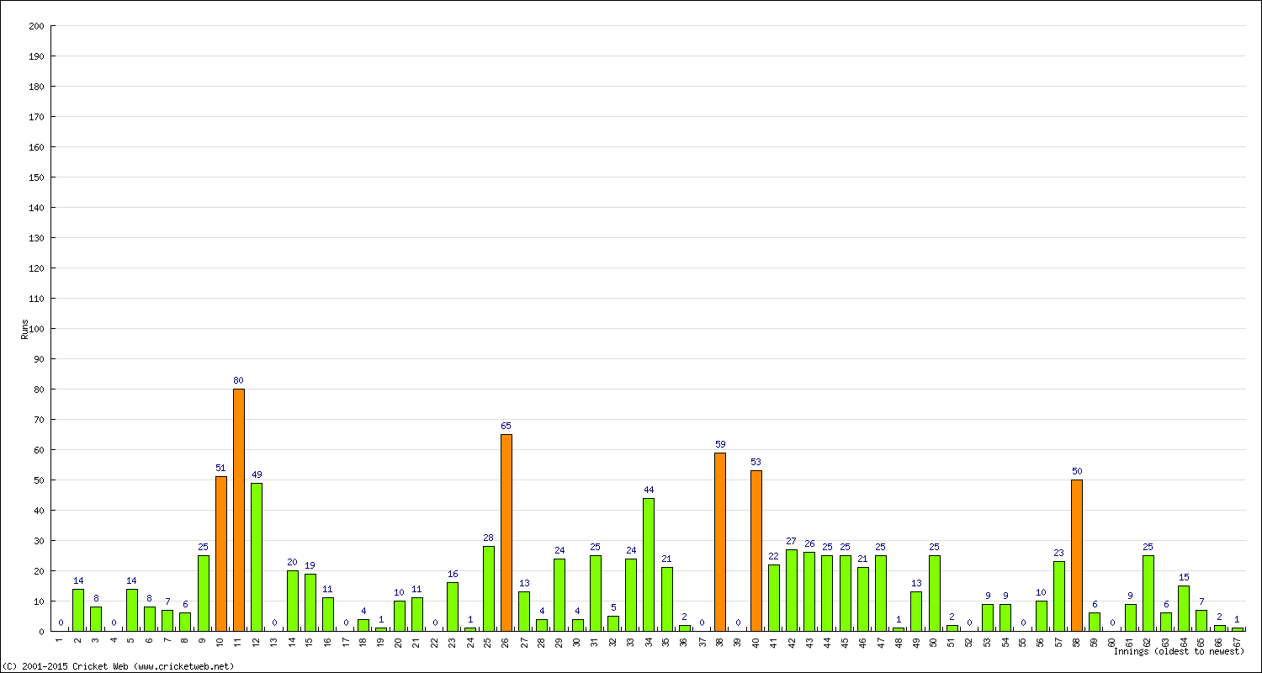Click value label 15 above innings 64
Screen dimensions: 1262x673
(1184, 577)
